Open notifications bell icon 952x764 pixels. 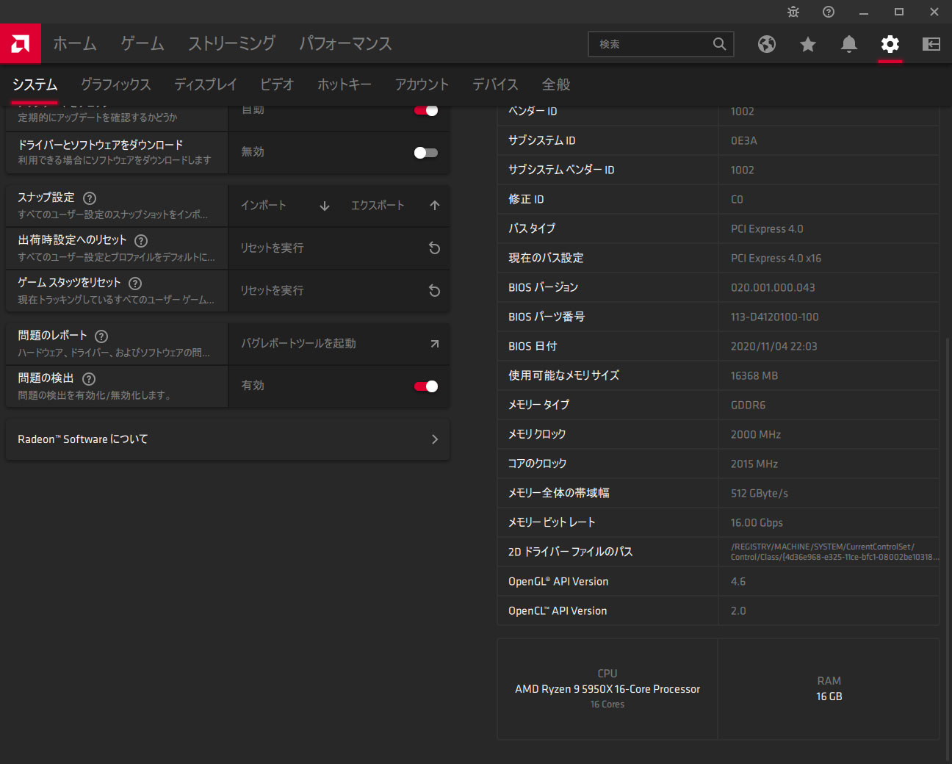[849, 44]
